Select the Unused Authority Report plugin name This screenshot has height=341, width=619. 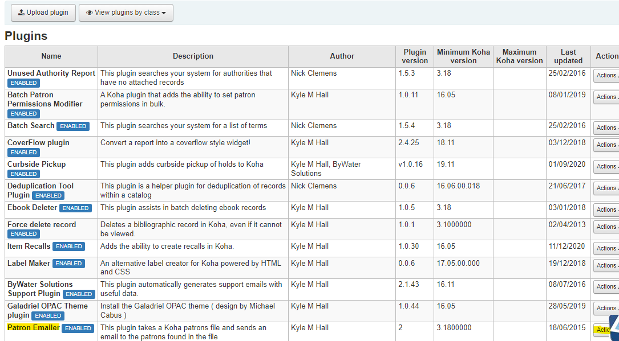[51, 73]
